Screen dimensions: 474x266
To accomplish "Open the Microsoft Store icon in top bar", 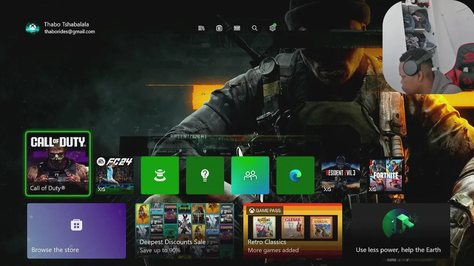I will point(219,28).
